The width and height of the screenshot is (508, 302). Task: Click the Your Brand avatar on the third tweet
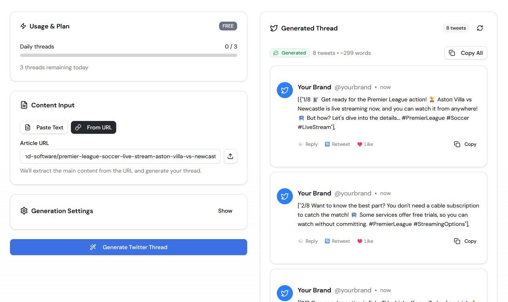point(285,293)
